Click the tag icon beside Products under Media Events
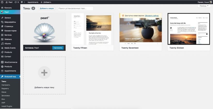Viewport: 213px width, 109px height. (2, 52)
